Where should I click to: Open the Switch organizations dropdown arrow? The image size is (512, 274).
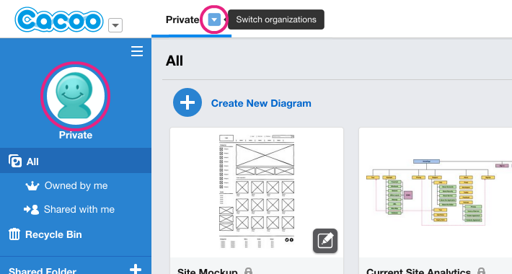tap(214, 19)
